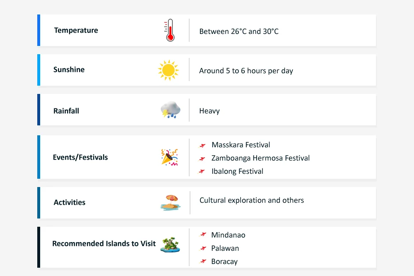Click the palm tree island icon
The height and width of the screenshot is (276, 414).
170,244
